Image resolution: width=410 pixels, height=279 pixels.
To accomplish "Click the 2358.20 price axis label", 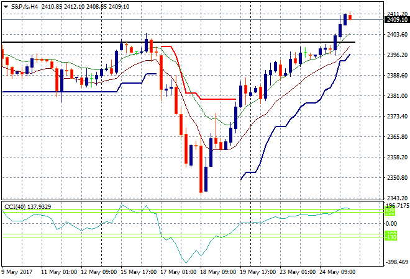I will (x=397, y=157).
